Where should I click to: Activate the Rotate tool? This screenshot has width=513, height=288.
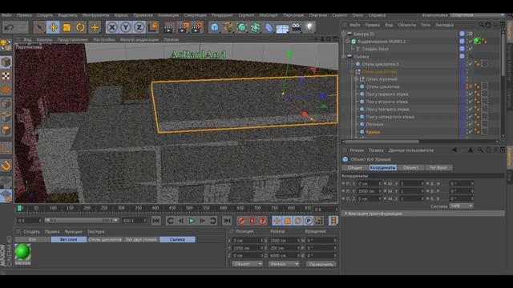pyautogui.click(x=80, y=27)
